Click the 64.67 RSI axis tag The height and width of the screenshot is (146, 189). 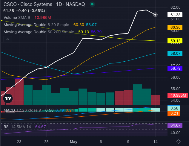175,125
